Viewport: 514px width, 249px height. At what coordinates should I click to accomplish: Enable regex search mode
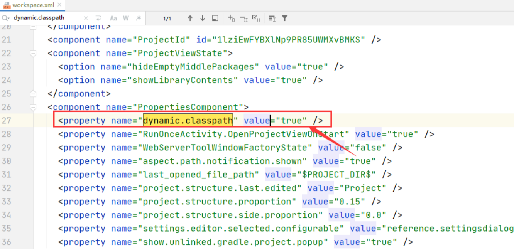[139, 18]
